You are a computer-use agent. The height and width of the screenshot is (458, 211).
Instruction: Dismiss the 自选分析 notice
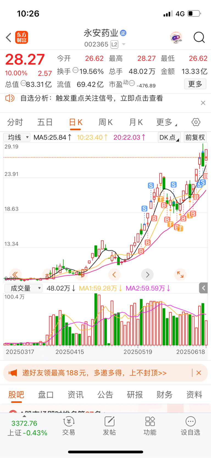tap(203, 103)
